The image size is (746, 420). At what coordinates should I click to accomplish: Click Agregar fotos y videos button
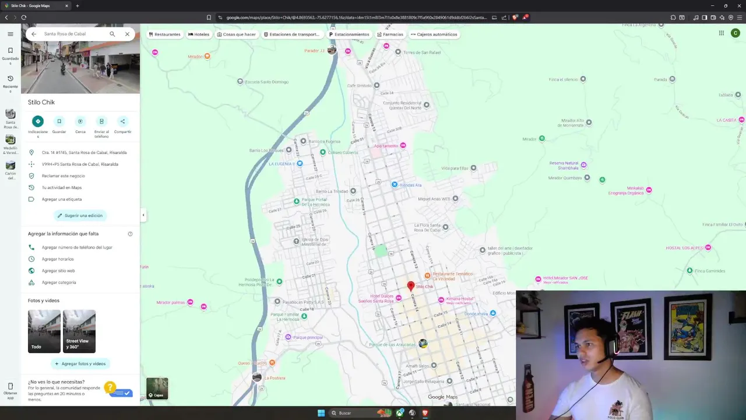(x=80, y=363)
